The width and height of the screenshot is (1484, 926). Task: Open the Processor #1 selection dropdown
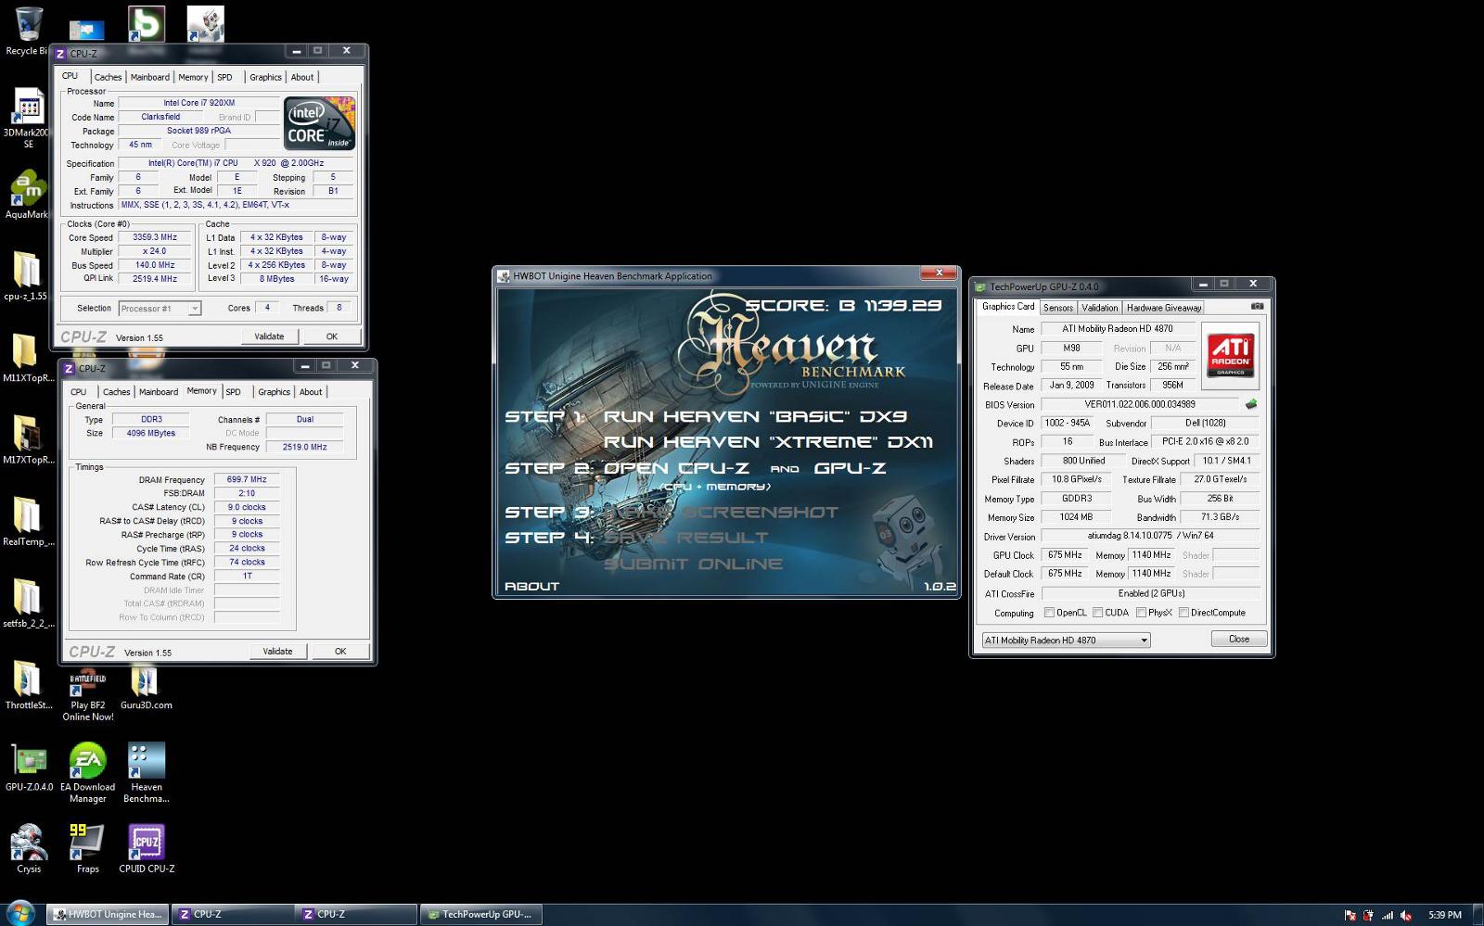click(160, 309)
